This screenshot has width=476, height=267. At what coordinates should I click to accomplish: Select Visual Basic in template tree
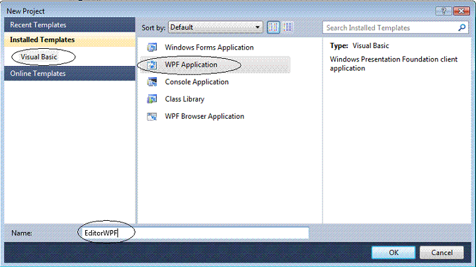(39, 57)
